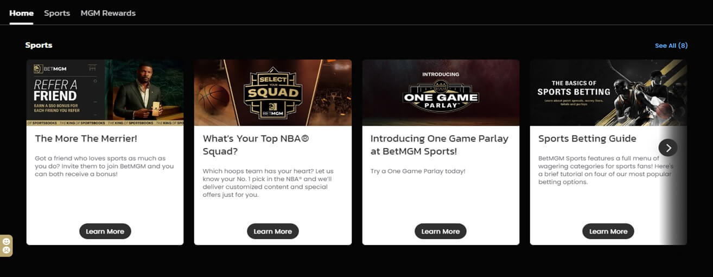Open the Refer a Friend banner image
Viewport: 713px width, 277px height.
click(105, 93)
